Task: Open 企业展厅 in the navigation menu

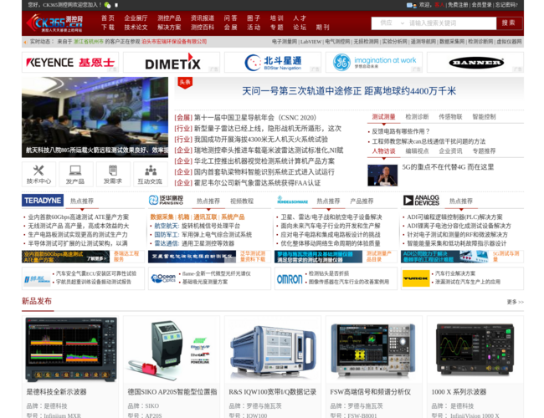Action: point(136,18)
